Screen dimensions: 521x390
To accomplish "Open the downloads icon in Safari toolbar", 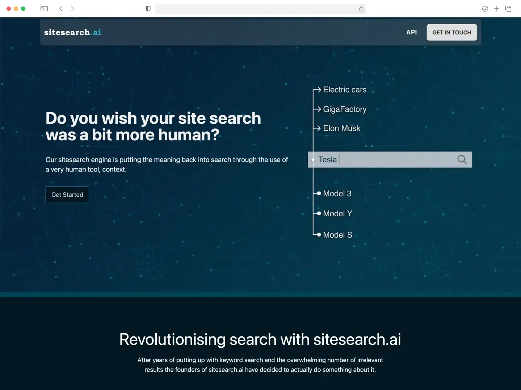I will pyautogui.click(x=485, y=9).
